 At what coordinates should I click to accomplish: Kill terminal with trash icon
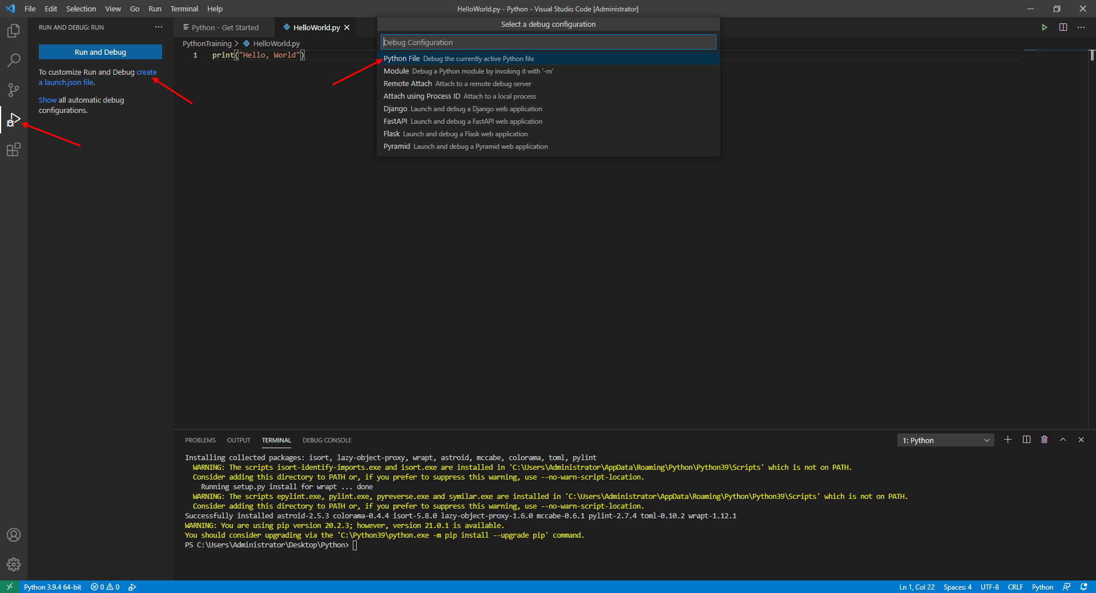click(1045, 440)
